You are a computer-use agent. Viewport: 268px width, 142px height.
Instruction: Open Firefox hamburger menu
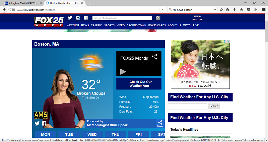click(x=264, y=10)
